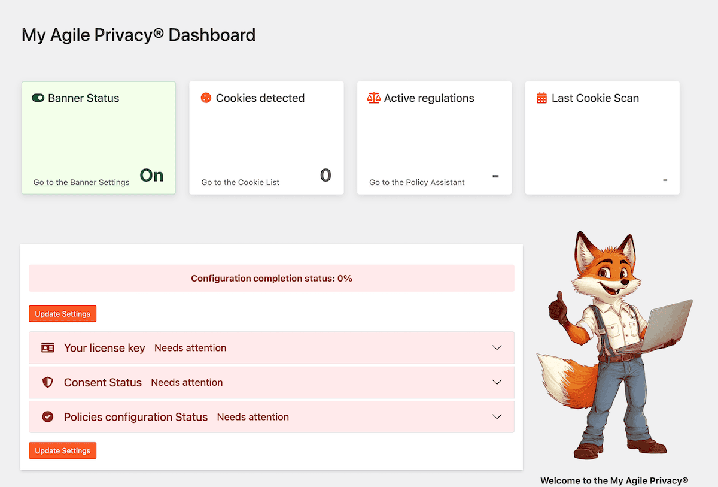Click the cookie icon beside Cookies detected
This screenshot has width=718, height=487.
tap(206, 98)
